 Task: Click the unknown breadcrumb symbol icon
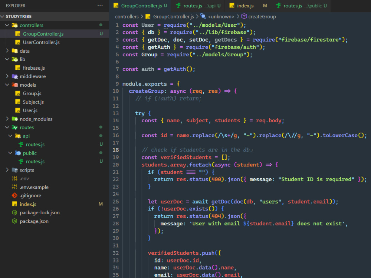click(x=203, y=16)
